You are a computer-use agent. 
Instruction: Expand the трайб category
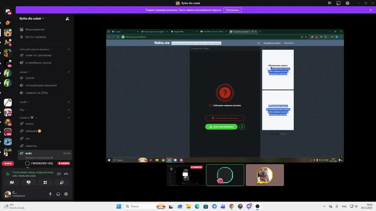(24, 102)
